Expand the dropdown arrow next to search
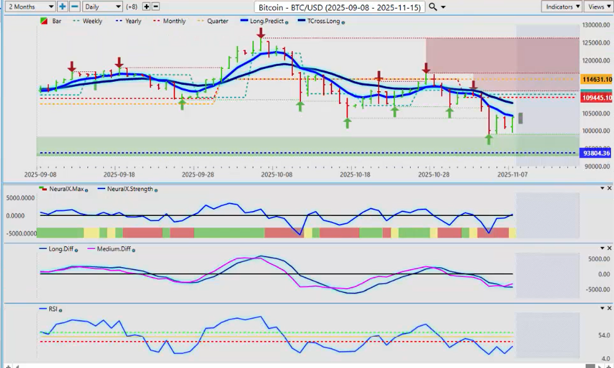The height and width of the screenshot is (368, 614). click(x=444, y=7)
